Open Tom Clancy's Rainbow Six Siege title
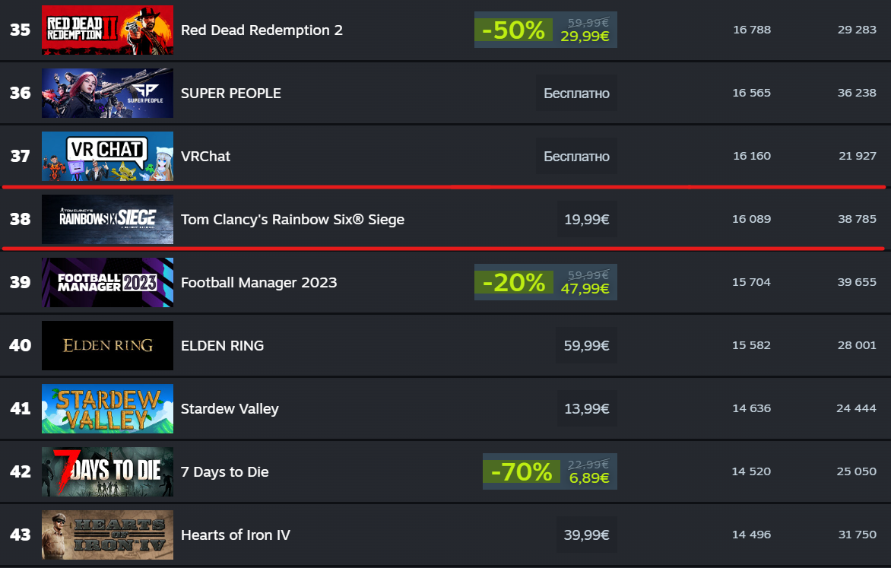The width and height of the screenshot is (891, 568). [292, 220]
